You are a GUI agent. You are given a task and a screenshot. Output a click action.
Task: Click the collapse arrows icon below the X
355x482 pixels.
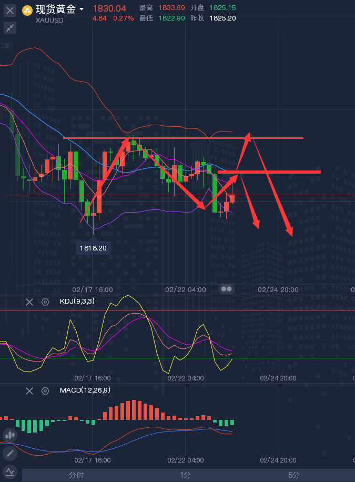(x=10, y=28)
